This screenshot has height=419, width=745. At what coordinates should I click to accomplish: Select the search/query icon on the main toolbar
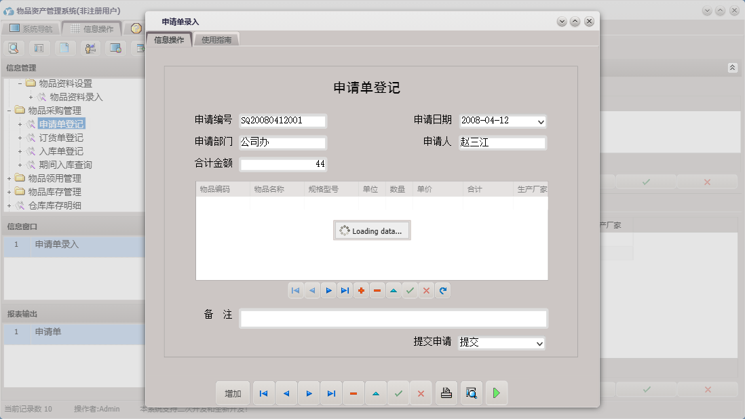[14, 48]
